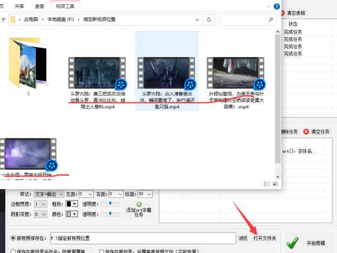Click the scrollbar down arrow in Explorer

tap(278, 177)
